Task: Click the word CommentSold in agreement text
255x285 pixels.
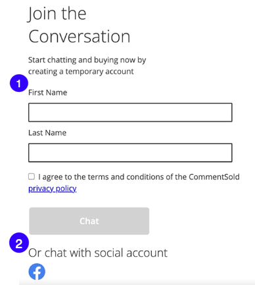Action: 214,177
